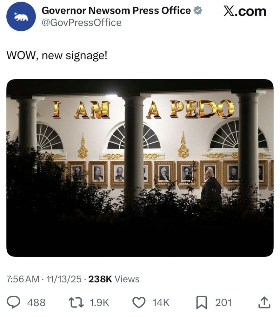Screen dimensions: 280x317
Task: Open the Governor Newsom Press Office profile name
Action: coord(116,10)
